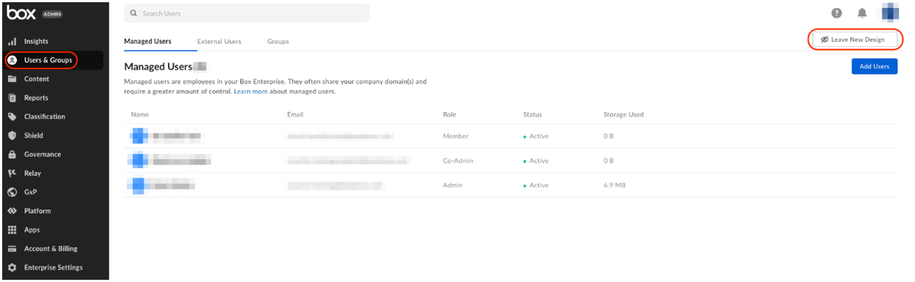Click the Reports clipboard icon
This screenshot has height=282, width=915.
pyautogui.click(x=12, y=98)
